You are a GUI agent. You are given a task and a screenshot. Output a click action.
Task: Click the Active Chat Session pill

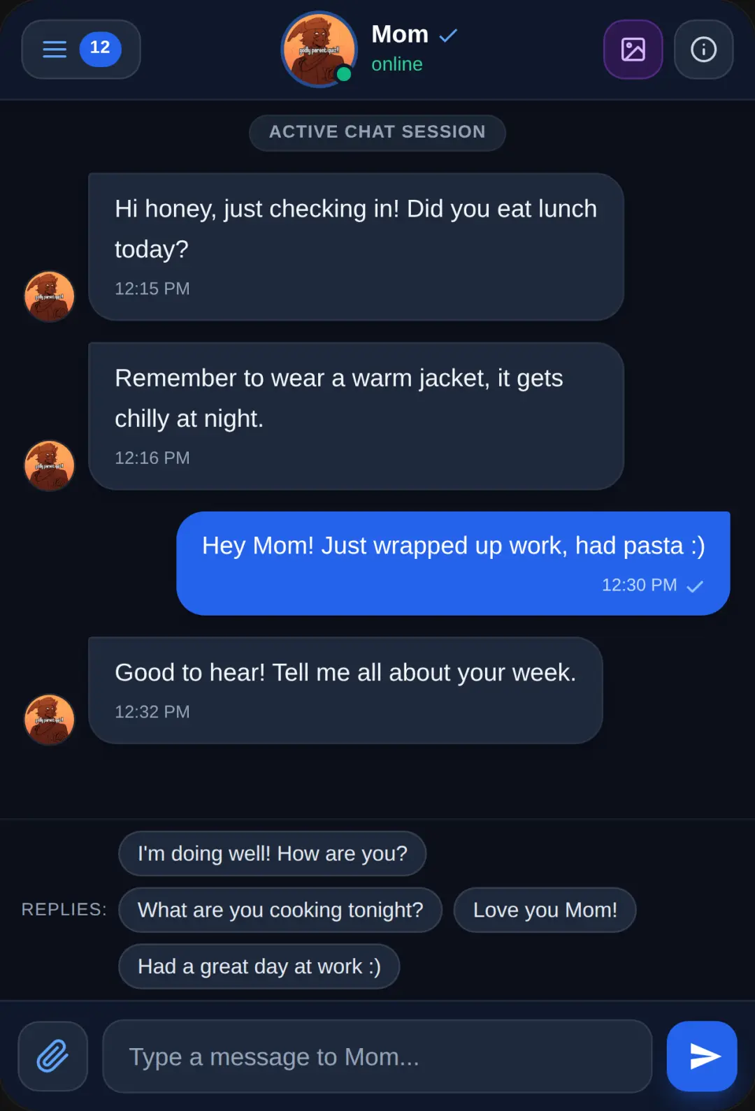377,132
